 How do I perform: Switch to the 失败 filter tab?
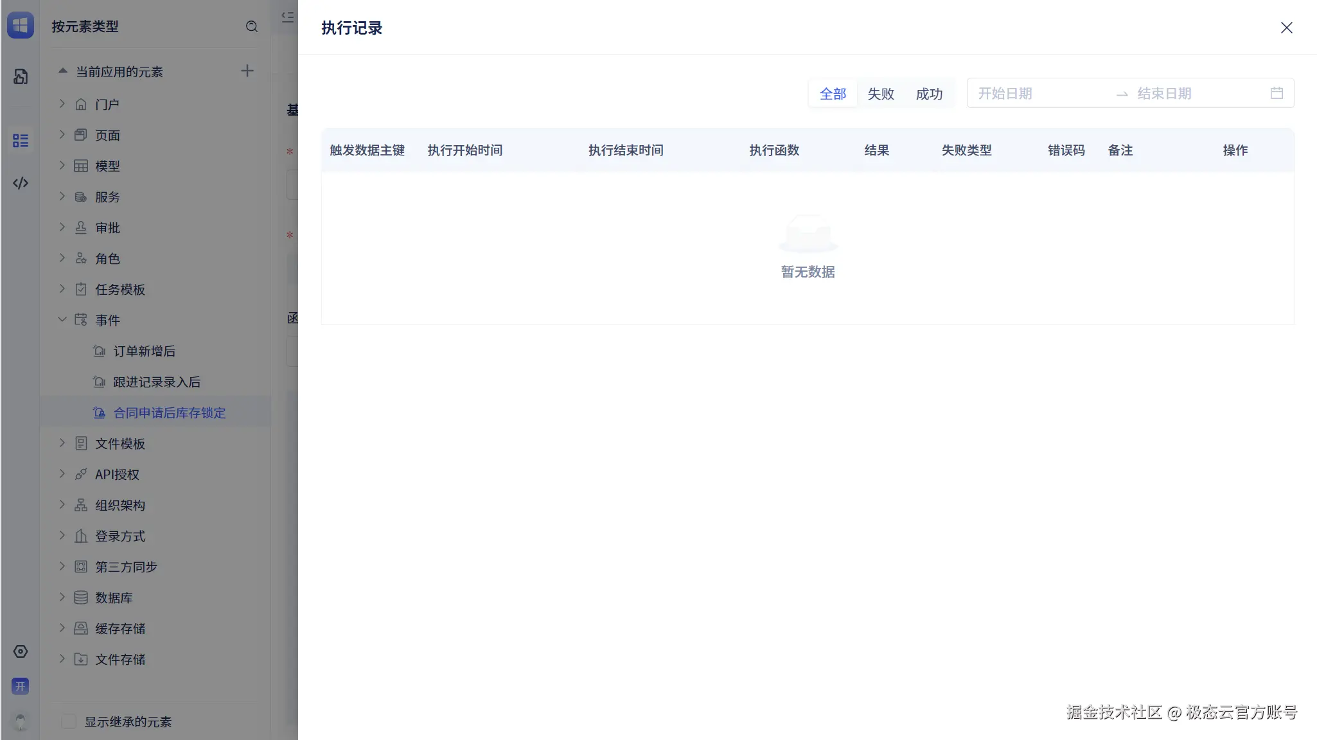click(881, 94)
